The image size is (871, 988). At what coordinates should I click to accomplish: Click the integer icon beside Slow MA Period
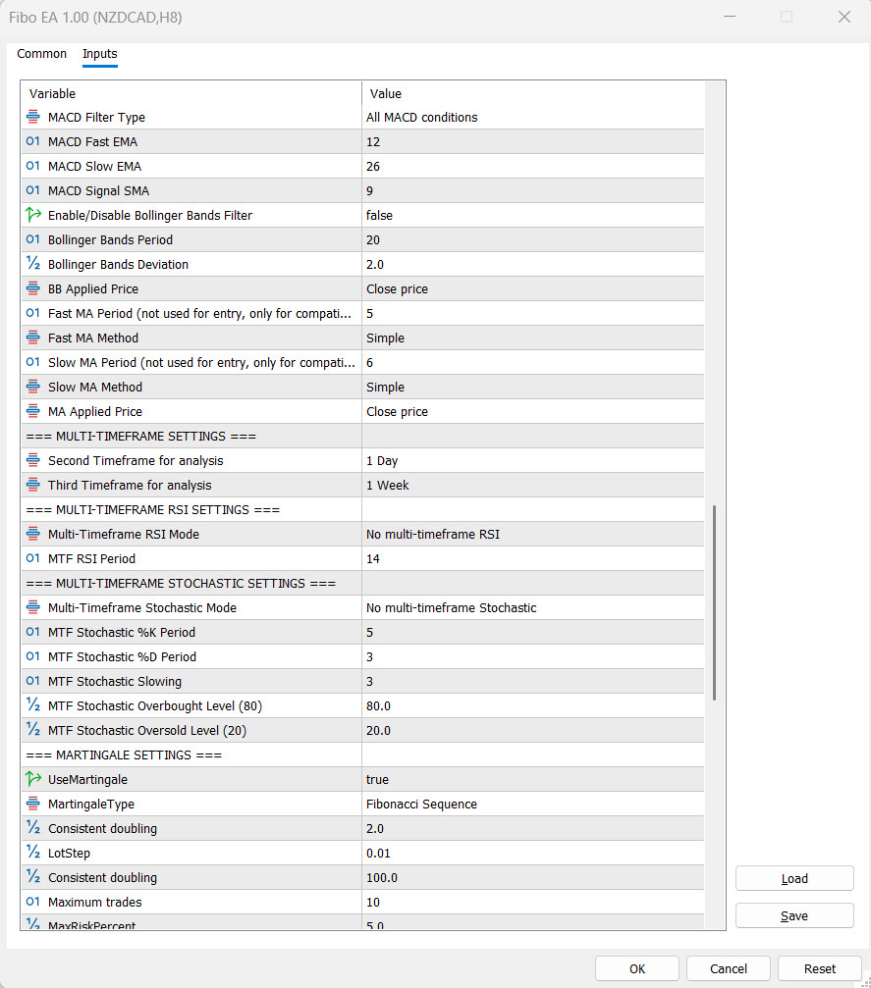click(x=32, y=362)
